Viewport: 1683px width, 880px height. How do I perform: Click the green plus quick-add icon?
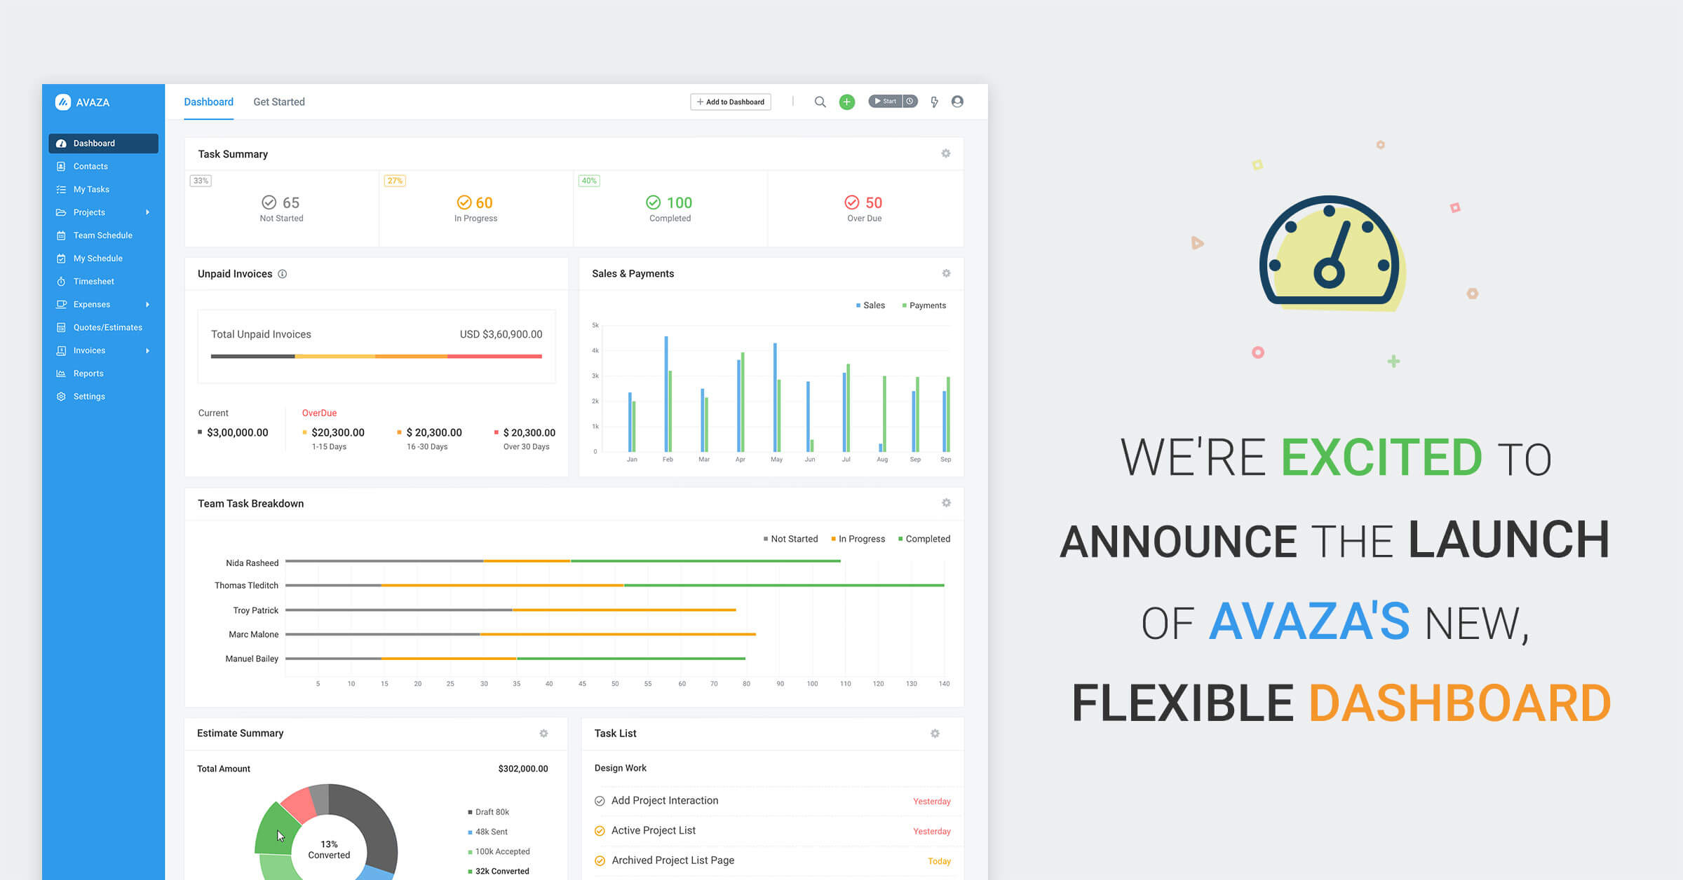(847, 102)
